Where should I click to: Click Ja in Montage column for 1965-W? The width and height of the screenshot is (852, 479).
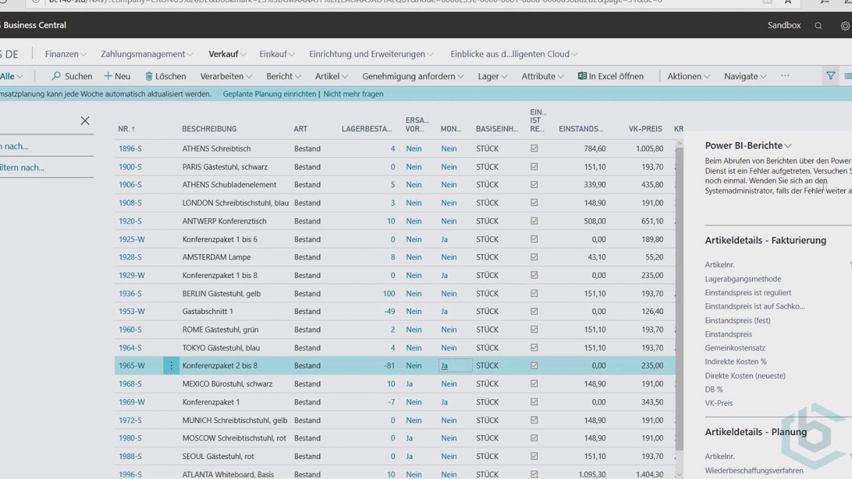(x=445, y=366)
